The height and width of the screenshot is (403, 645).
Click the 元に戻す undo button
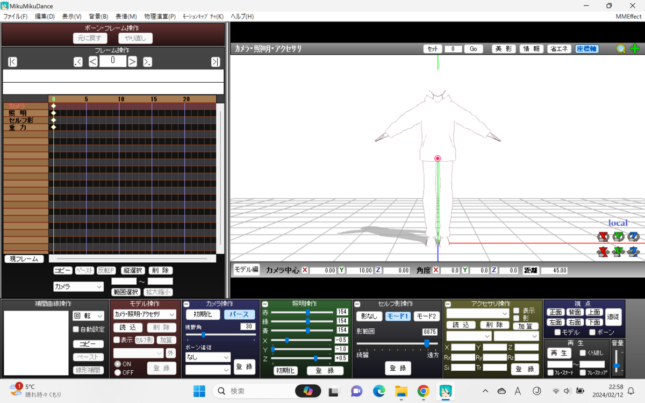(x=90, y=38)
